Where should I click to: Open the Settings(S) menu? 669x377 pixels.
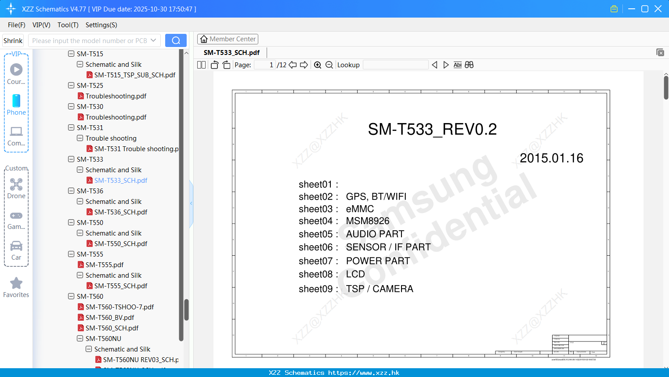click(x=101, y=25)
